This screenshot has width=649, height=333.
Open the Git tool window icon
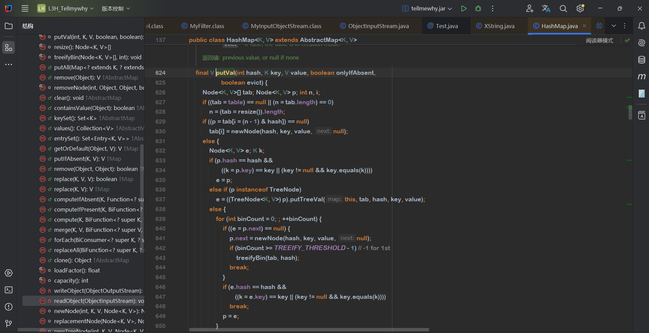9,324
